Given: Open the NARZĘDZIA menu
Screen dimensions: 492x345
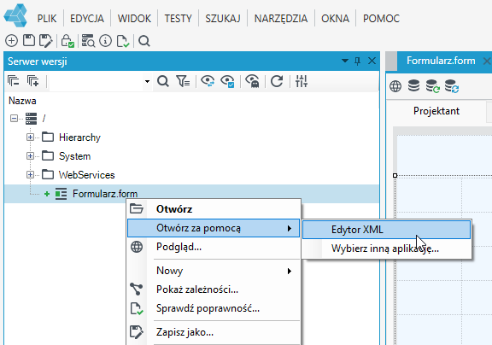Looking at the screenshot, I should (x=281, y=19).
